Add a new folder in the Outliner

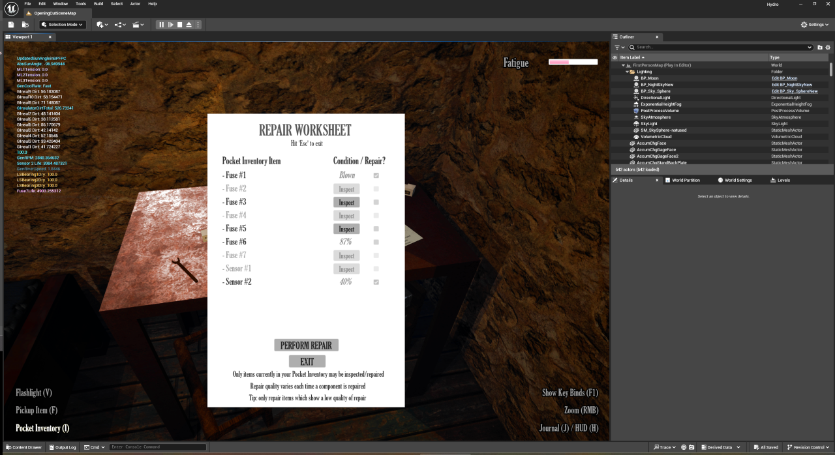tap(820, 47)
